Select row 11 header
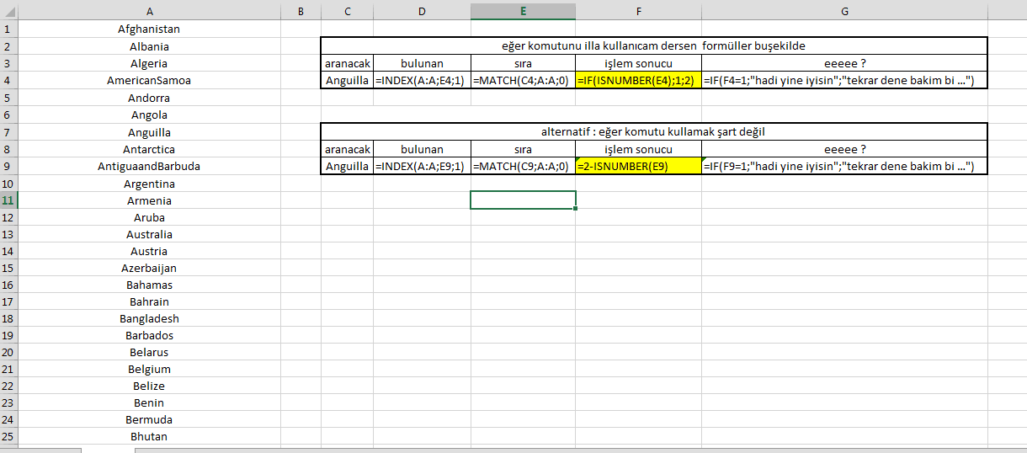Screen dimensions: 1027x453 tap(8, 200)
